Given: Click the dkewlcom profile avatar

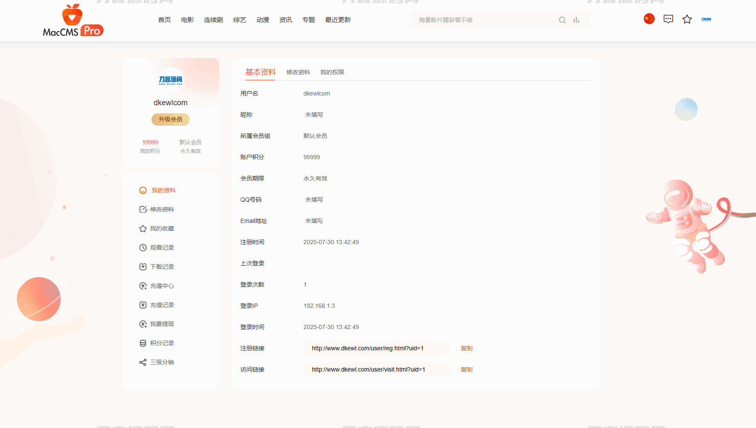Looking at the screenshot, I should [x=171, y=80].
